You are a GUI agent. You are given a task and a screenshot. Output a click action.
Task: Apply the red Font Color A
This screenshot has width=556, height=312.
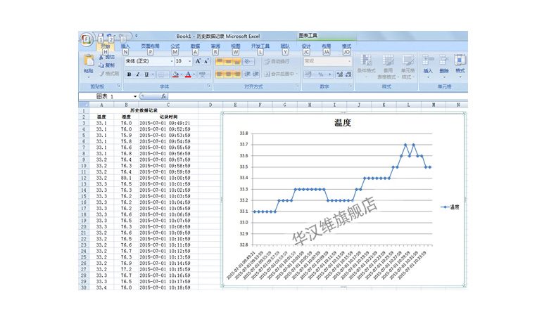188,74
